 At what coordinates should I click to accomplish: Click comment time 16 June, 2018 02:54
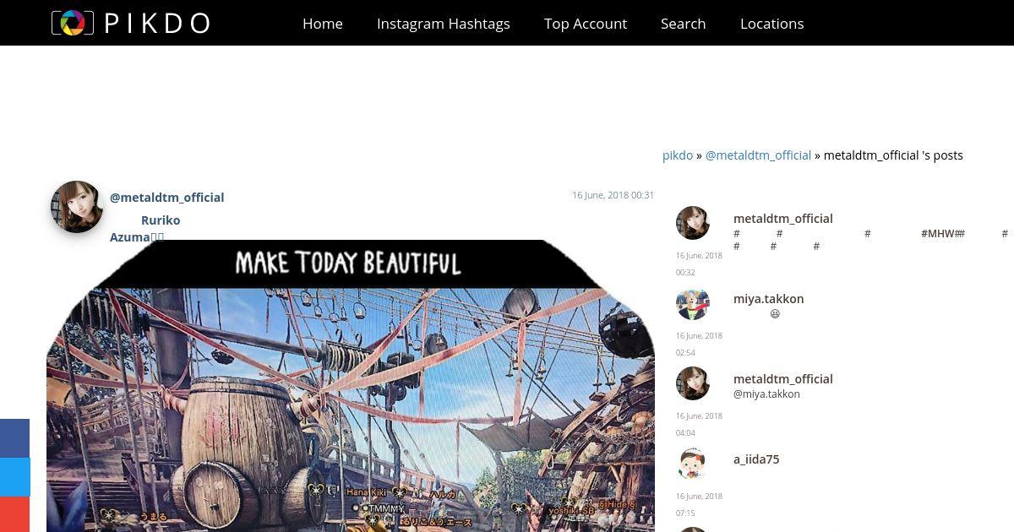(x=699, y=344)
